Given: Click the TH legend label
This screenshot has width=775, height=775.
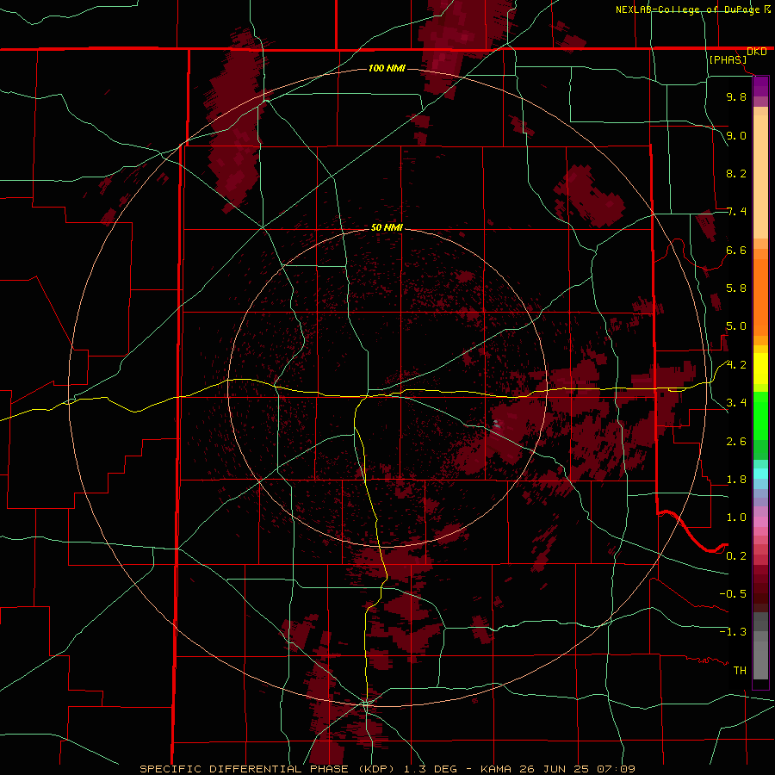Looking at the screenshot, I should (740, 671).
